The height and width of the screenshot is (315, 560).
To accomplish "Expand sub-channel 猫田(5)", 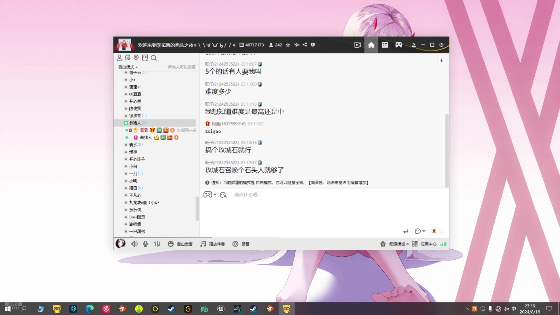I will [136, 188].
